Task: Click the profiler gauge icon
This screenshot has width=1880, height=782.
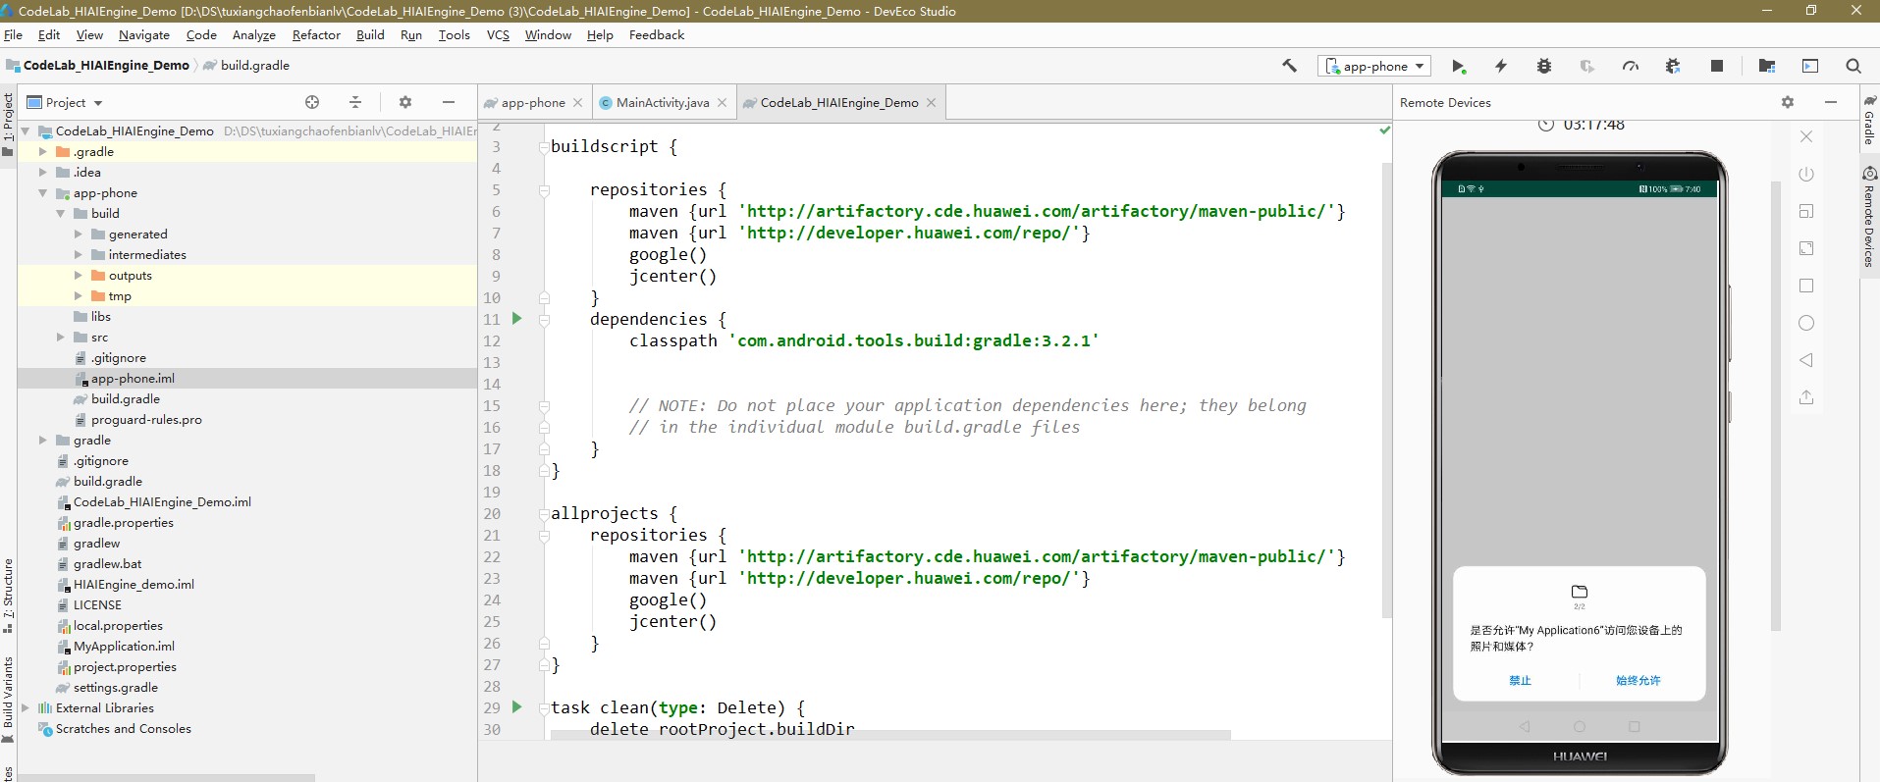Action: pos(1631,66)
